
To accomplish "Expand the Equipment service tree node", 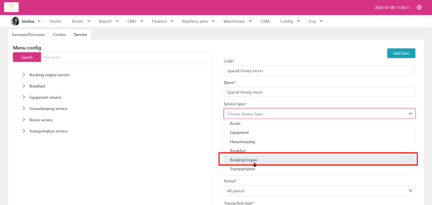I will click(x=24, y=97).
